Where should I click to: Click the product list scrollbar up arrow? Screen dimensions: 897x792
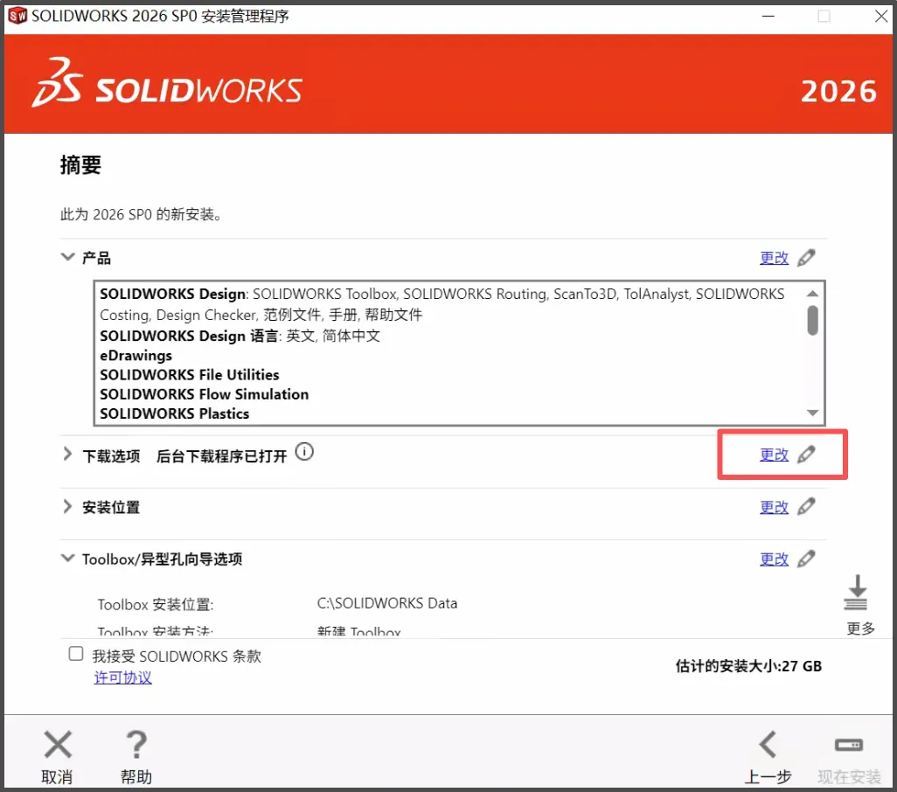pos(812,294)
